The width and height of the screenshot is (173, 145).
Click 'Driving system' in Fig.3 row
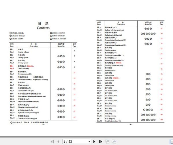(23, 63)
